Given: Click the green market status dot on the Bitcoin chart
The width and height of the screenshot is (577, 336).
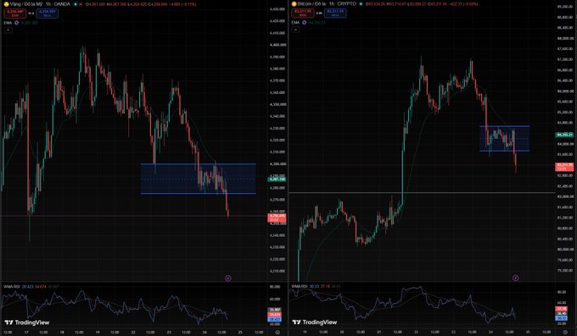Looking at the screenshot, I should coord(361,4).
